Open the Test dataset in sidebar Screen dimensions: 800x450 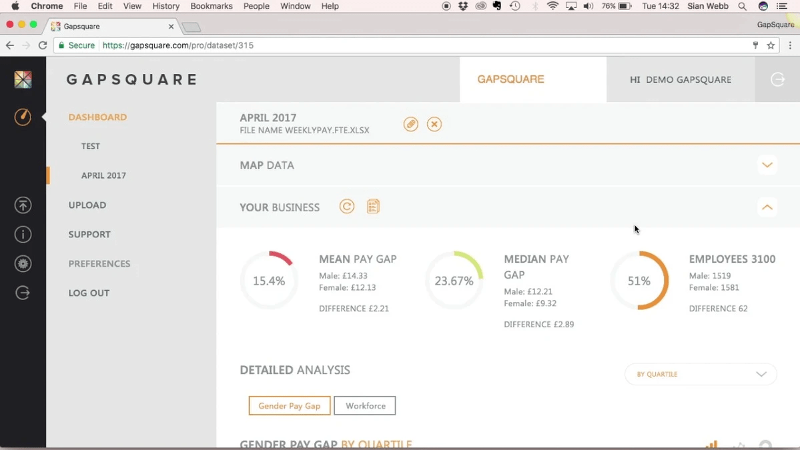point(91,146)
